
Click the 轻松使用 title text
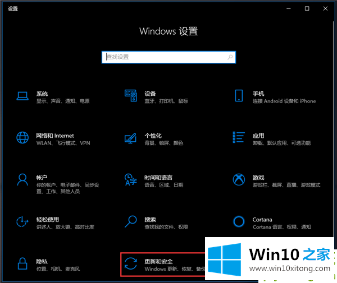48,219
